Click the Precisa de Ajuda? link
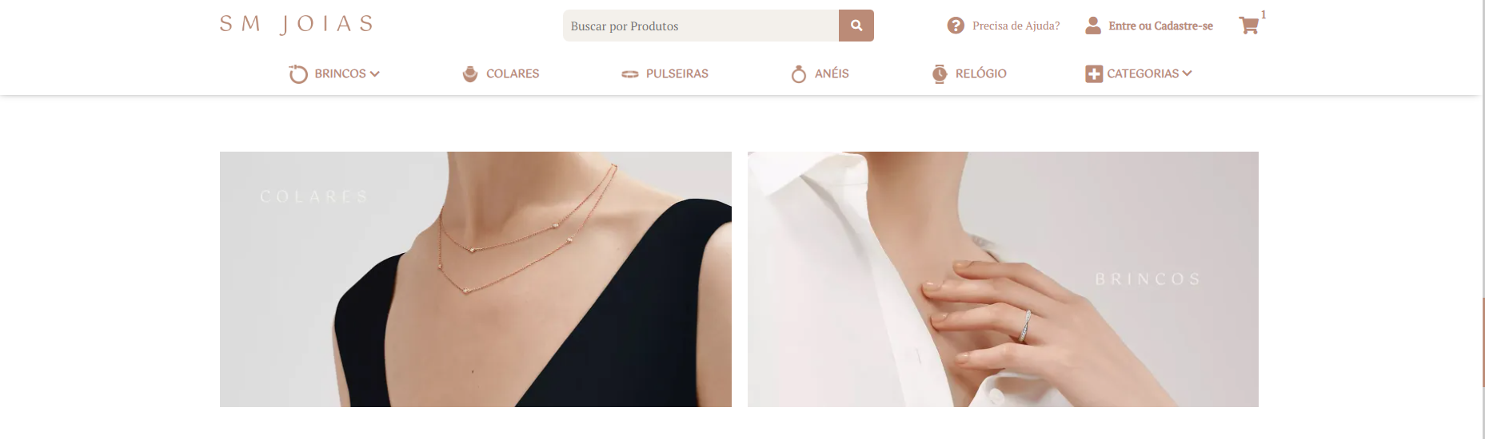The width and height of the screenshot is (1485, 439). (x=1016, y=26)
